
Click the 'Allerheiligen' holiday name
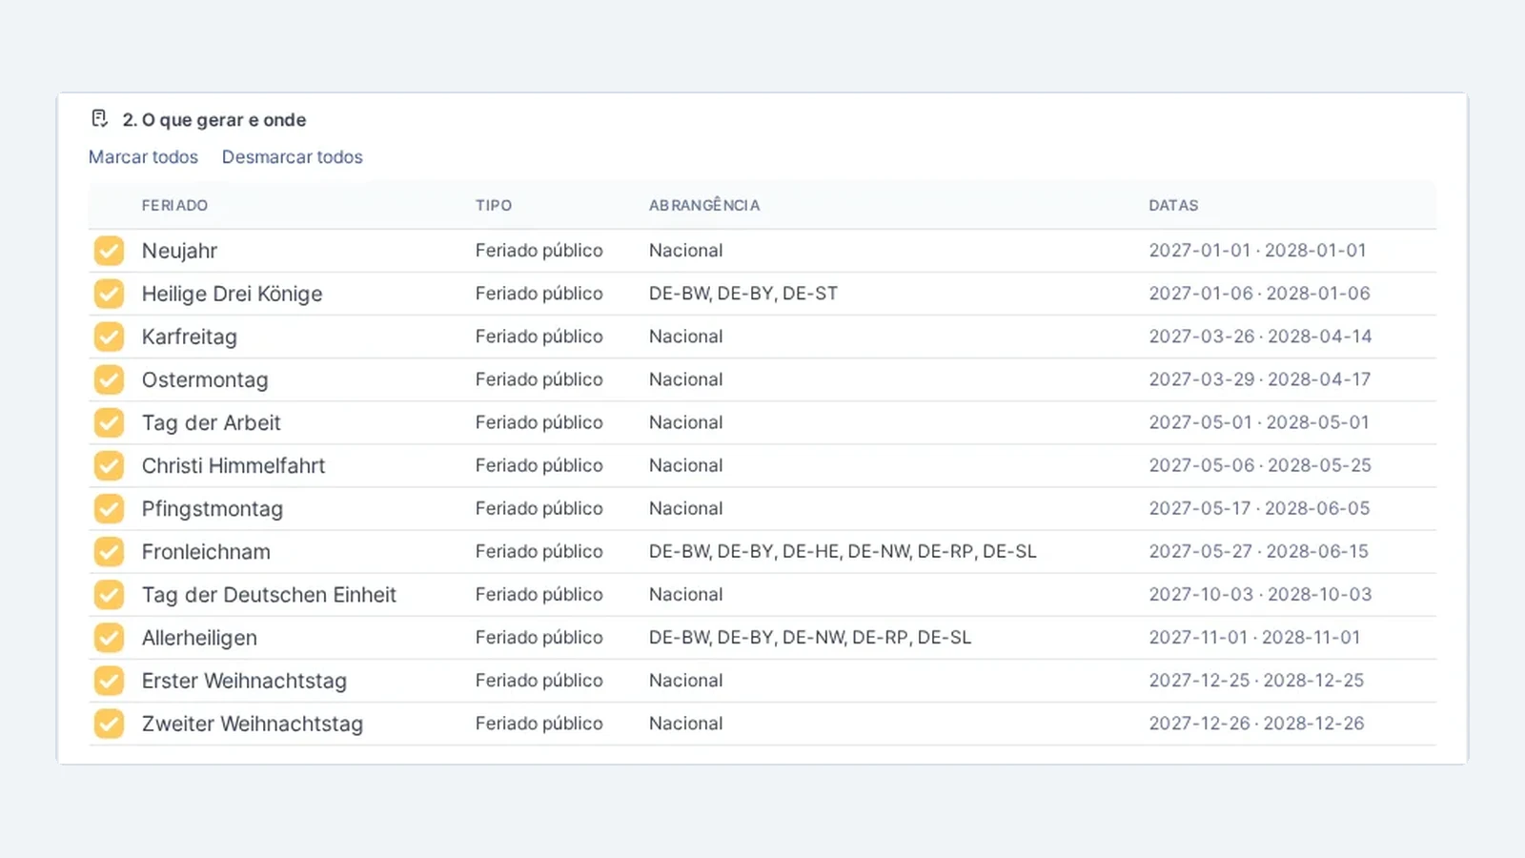[x=199, y=638]
